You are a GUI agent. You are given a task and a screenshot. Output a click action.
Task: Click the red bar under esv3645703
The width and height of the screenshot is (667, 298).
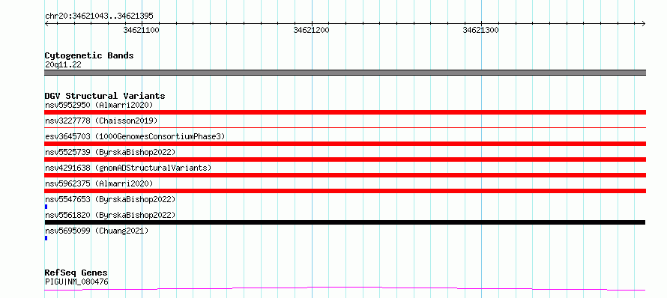click(345, 144)
